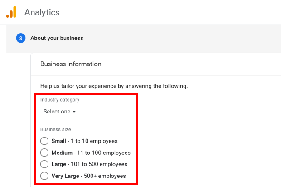281x187 pixels.
Task: Open the Industry category Select one dropdown
Action: (59, 111)
